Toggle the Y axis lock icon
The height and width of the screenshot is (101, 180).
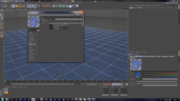pos(31,6)
